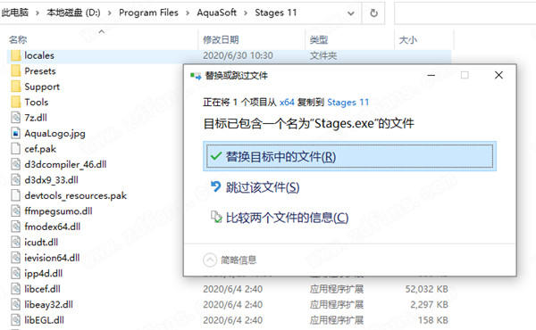Select the Tools folder name
Image resolution: width=536 pixels, height=330 pixels.
(x=37, y=102)
